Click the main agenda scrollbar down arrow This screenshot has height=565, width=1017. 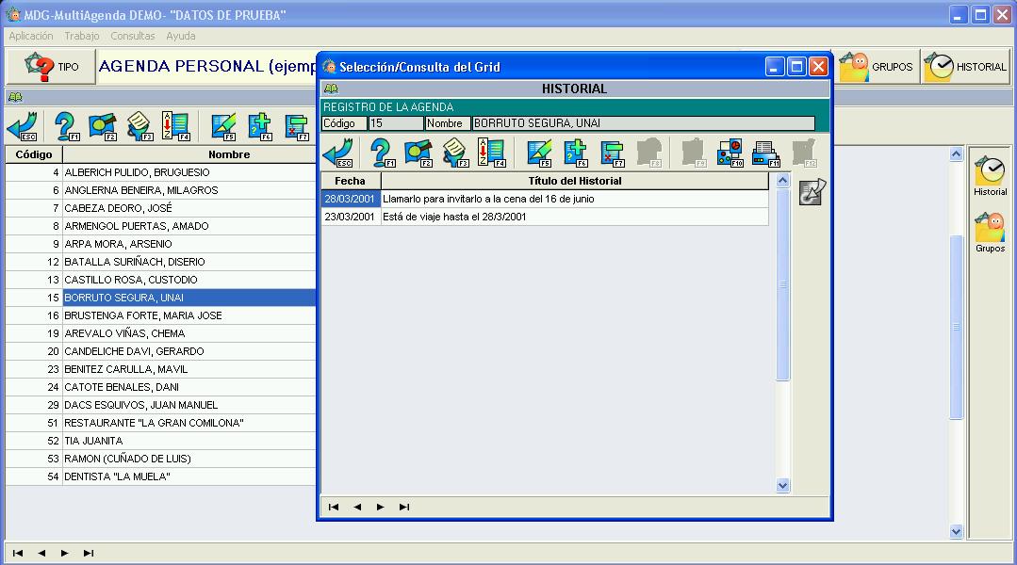(x=956, y=531)
